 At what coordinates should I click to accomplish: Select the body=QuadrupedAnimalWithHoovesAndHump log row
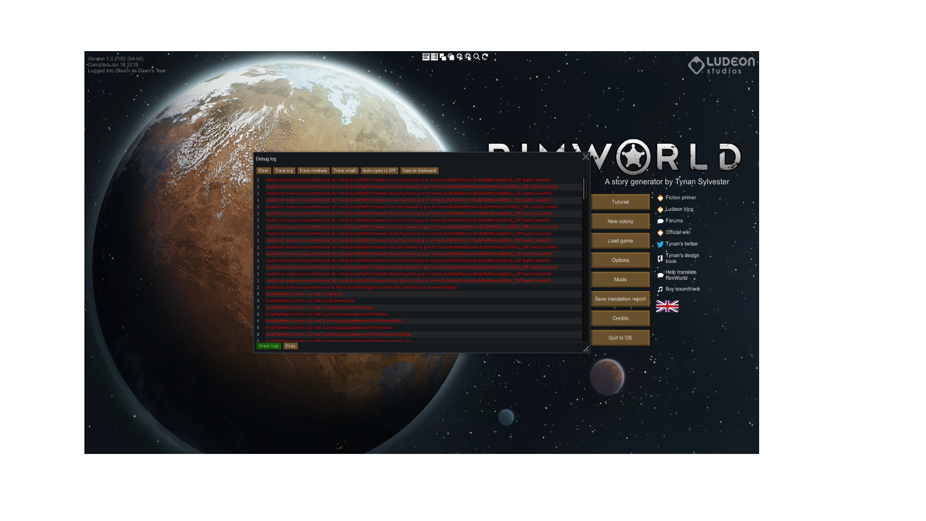[x=419, y=334]
